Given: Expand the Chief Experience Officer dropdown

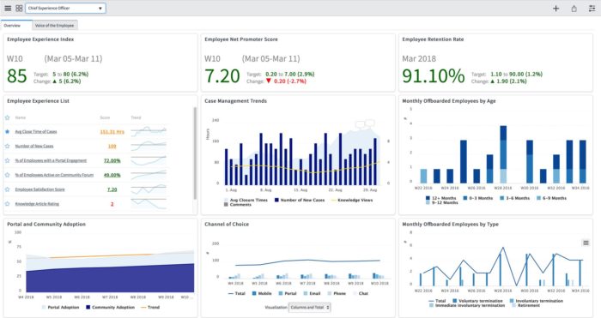Looking at the screenshot, I should 65,8.
